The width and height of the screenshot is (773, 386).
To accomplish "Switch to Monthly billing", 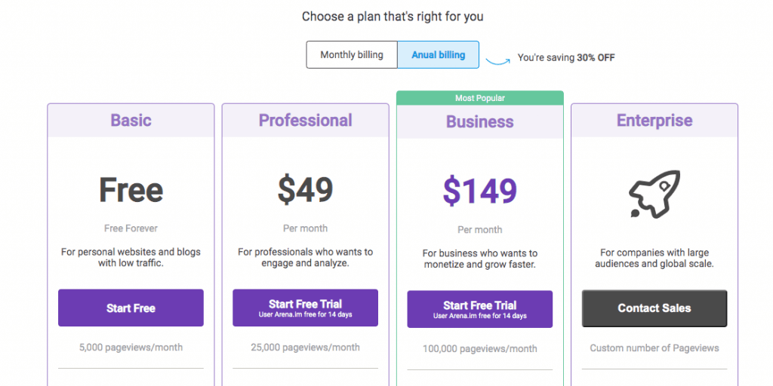I will click(x=352, y=55).
